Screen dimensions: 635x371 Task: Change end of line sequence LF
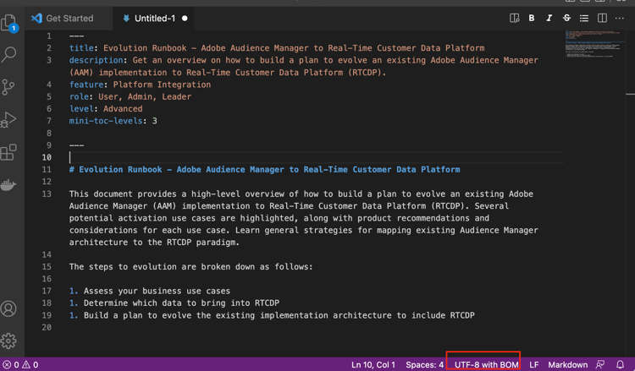pos(534,364)
